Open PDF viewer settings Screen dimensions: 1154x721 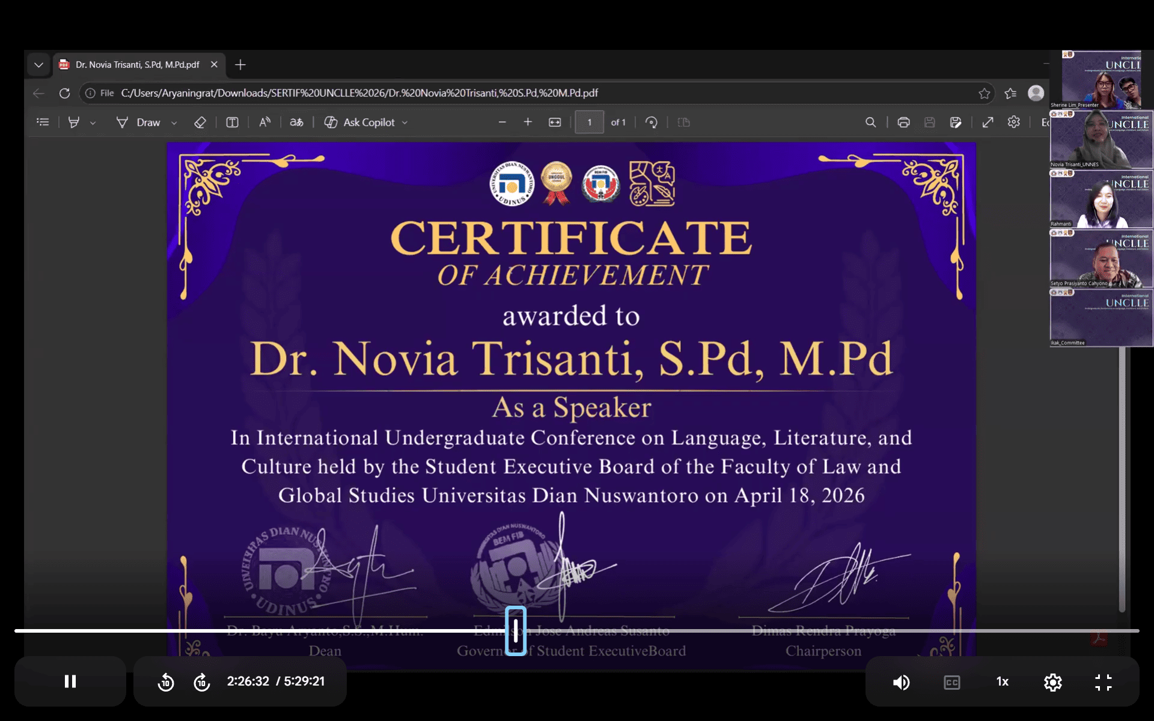(x=1014, y=122)
